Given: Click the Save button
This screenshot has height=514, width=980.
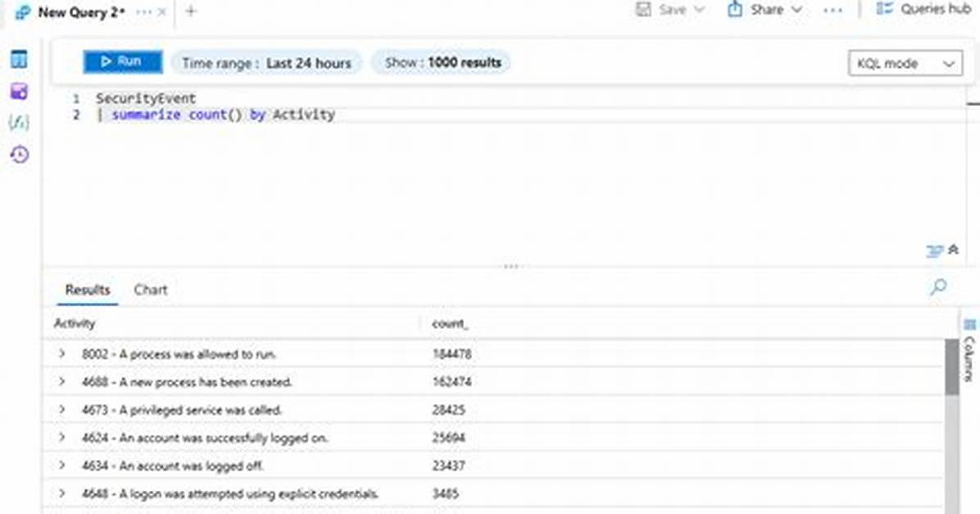Looking at the screenshot, I should pyautogui.click(x=663, y=9).
